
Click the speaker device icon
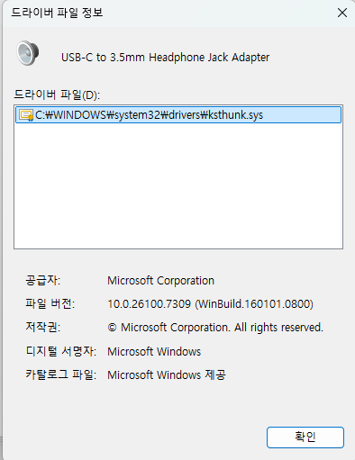[x=28, y=53]
